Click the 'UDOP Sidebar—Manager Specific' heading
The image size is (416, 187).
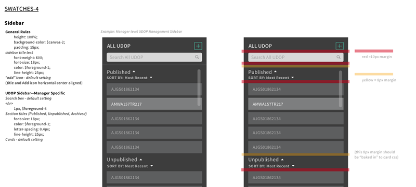35,93
